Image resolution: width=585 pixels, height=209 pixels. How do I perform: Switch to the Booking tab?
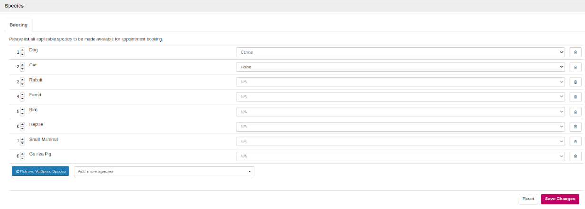point(19,25)
